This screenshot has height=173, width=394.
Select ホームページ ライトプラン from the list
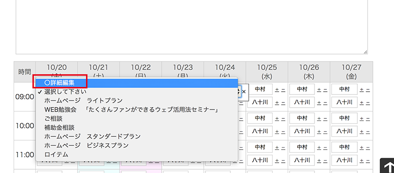(137, 101)
